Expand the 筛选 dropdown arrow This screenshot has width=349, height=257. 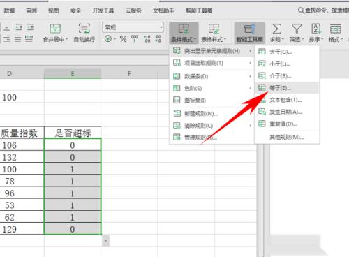[x=303, y=39]
